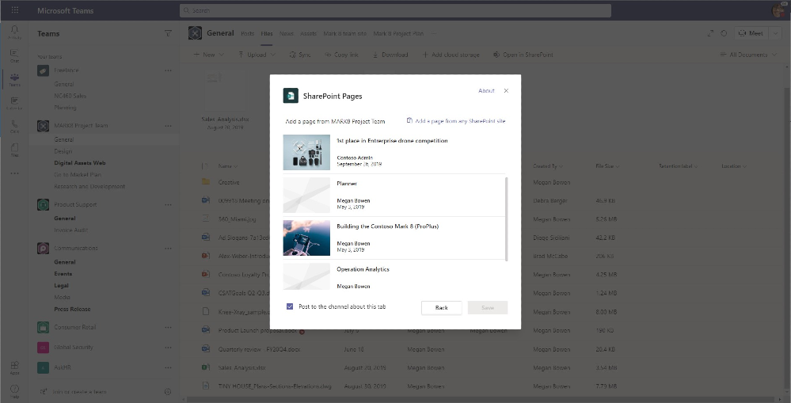Select the 1st place in Enterprise drone competition page
This screenshot has width=791, height=403.
[x=394, y=152]
